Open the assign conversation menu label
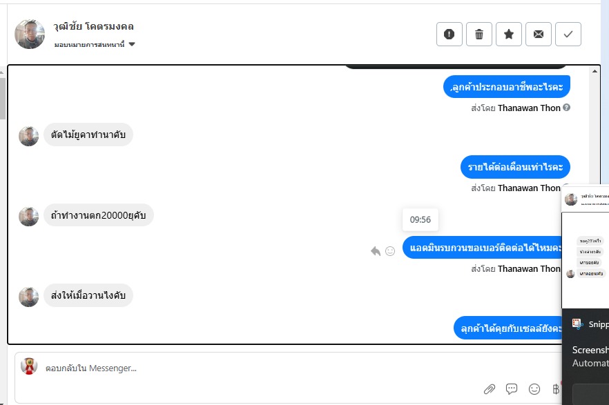This screenshot has width=609, height=405. [x=89, y=44]
